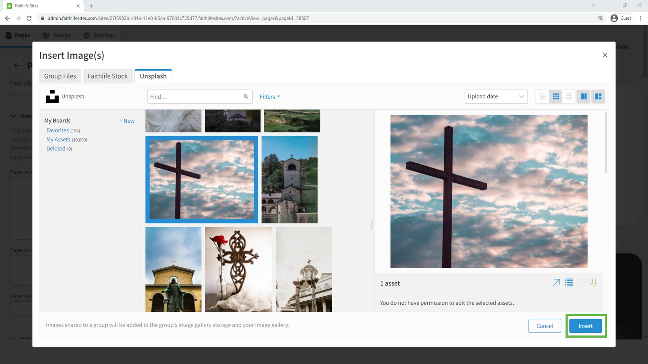Open the asset via diagonal arrow icon

(x=556, y=282)
